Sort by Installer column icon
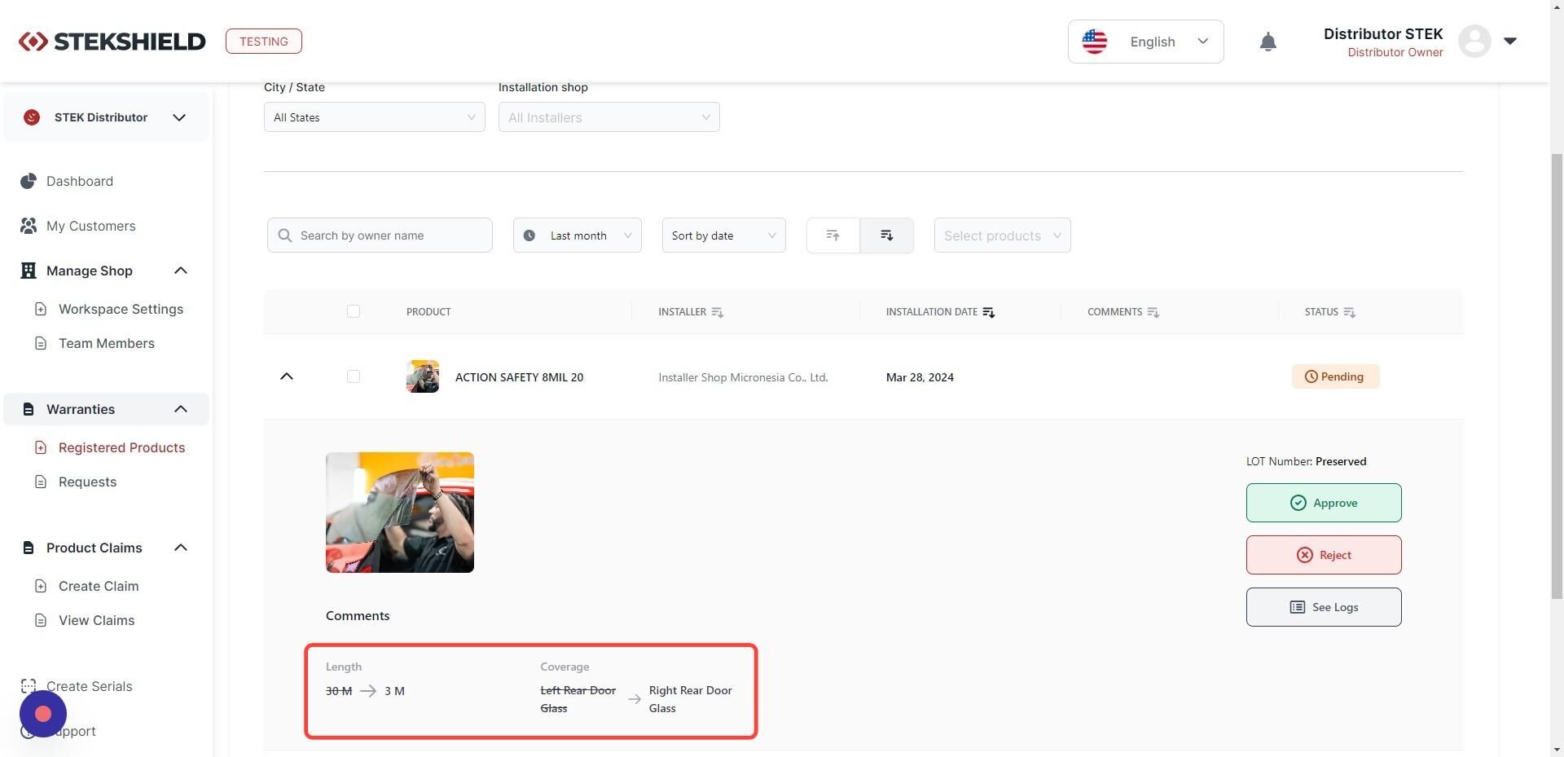Viewport: 1564px width, 757px height. [717, 312]
